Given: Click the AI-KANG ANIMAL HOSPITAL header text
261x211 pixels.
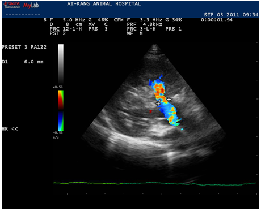Looking at the screenshot, I should coord(104,4).
